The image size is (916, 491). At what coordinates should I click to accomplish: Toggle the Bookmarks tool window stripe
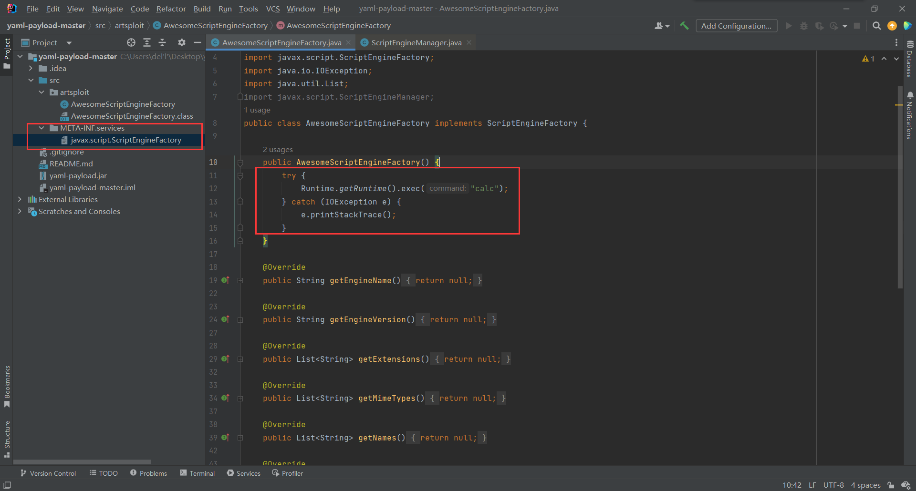(x=7, y=387)
